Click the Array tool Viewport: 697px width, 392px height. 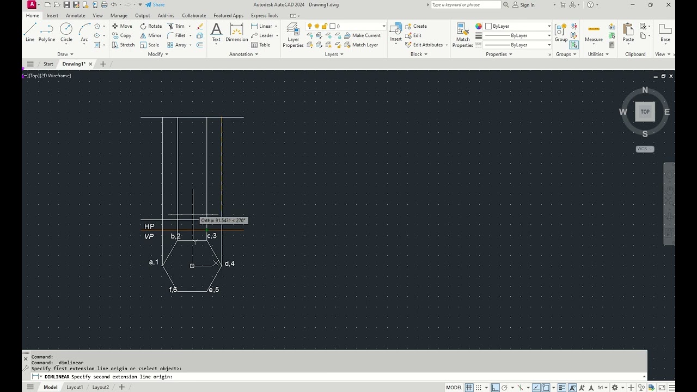[177, 45]
